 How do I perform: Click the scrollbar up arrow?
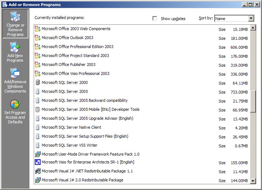coord(253,28)
